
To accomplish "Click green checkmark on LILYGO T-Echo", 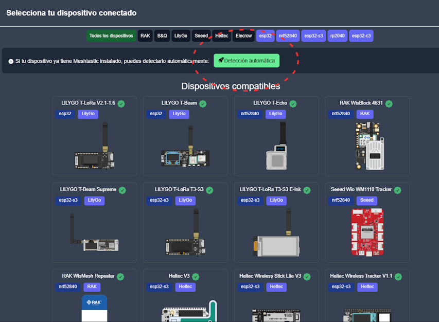I will [293, 104].
